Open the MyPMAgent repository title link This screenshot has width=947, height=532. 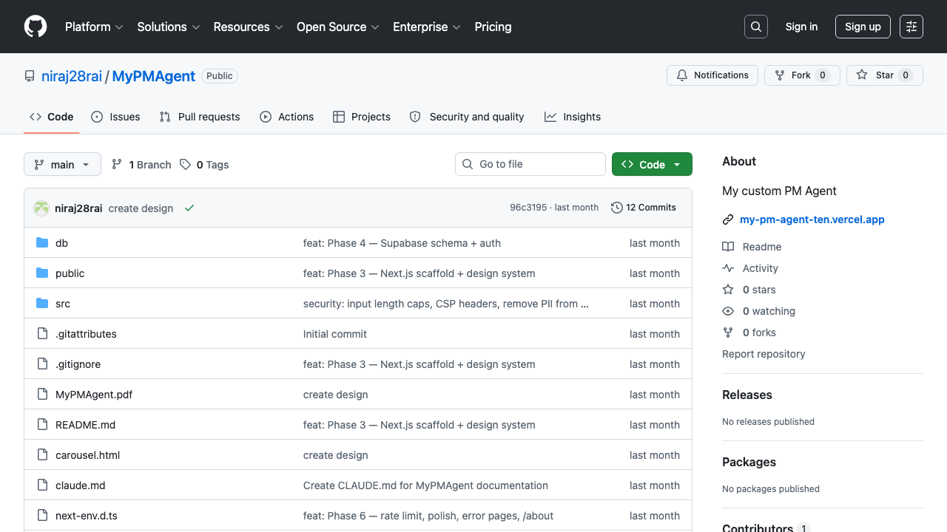tap(154, 76)
